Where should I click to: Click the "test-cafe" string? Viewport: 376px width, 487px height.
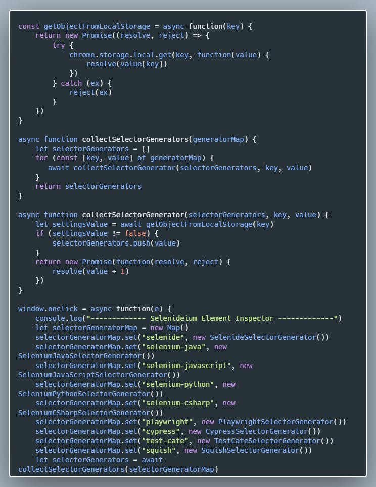(165, 441)
